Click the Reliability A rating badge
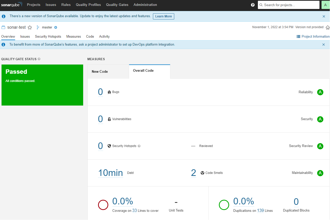Image resolution: width=330 pixels, height=220 pixels. (x=320, y=92)
